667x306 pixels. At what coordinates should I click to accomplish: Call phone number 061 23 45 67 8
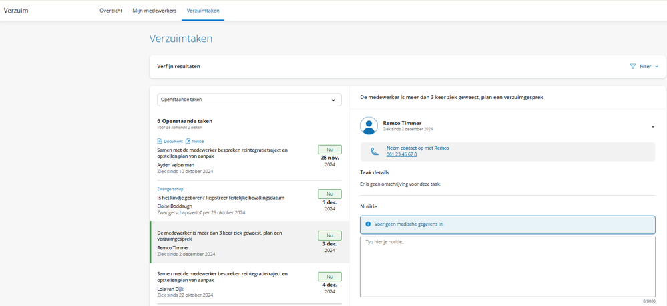click(x=401, y=154)
